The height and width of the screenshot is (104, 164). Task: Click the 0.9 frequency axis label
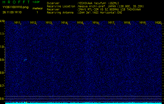2,60
